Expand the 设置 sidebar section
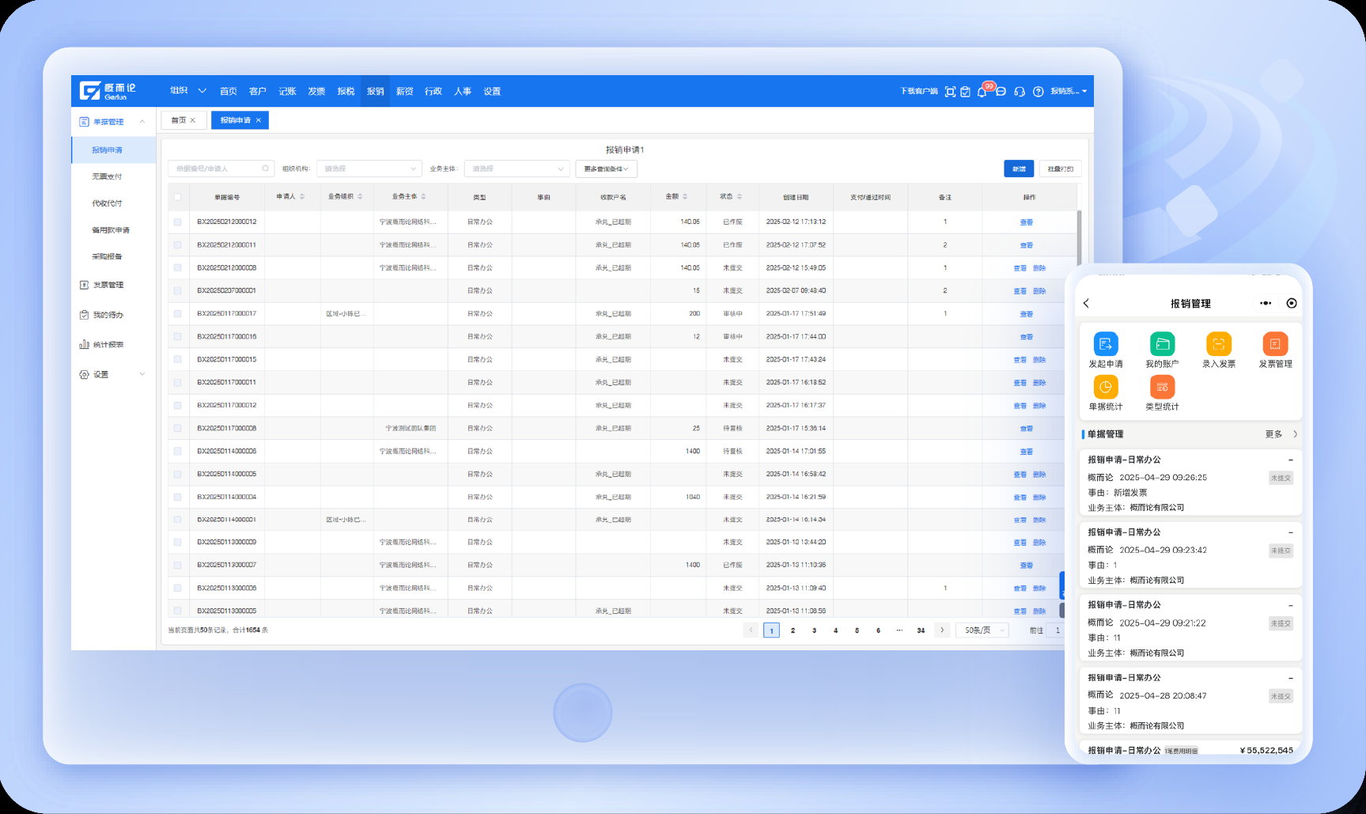The width and height of the screenshot is (1366, 814). pos(142,375)
